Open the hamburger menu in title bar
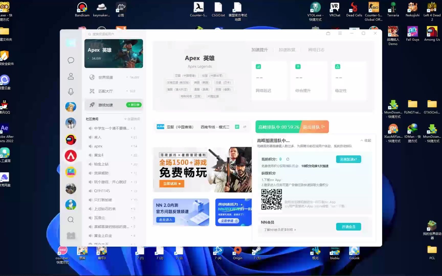 tap(340, 33)
